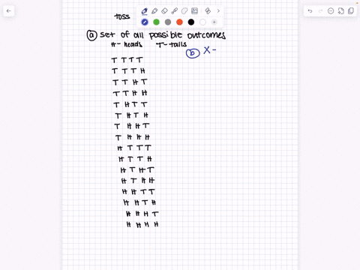Screen dimensions: 360x270
Task: Go back with the left arrow button
Action: point(9,10)
